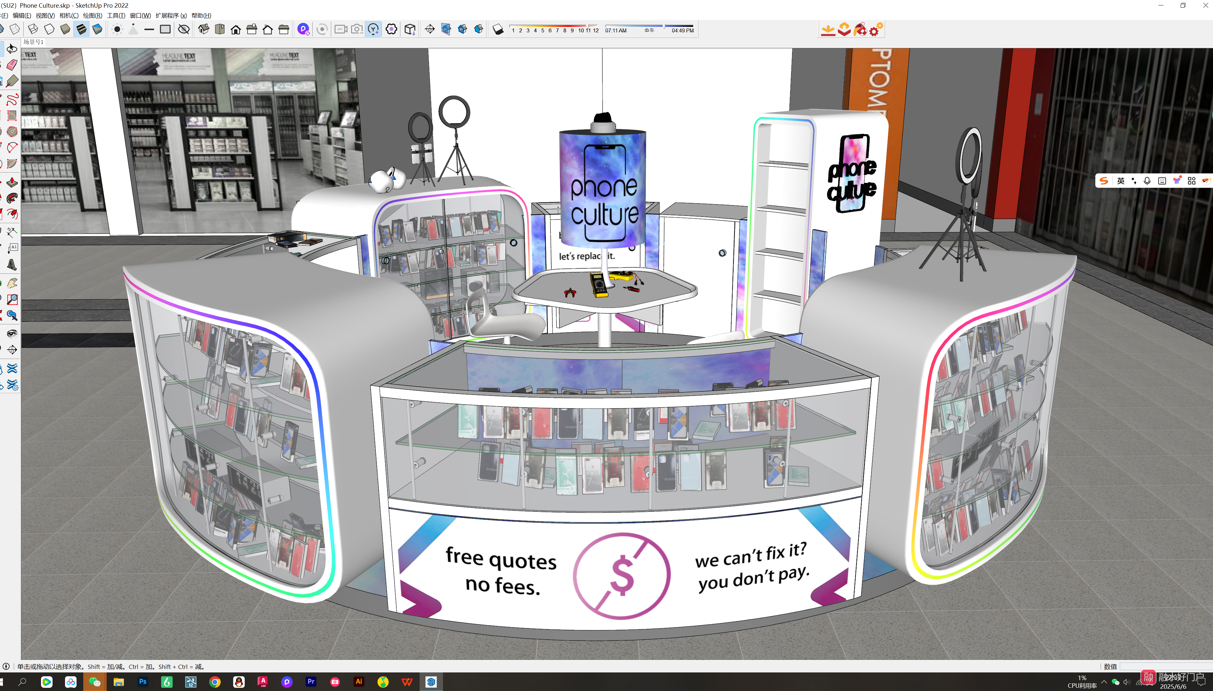Open the 视图(V) menu
This screenshot has width=1213, height=691.
point(45,16)
